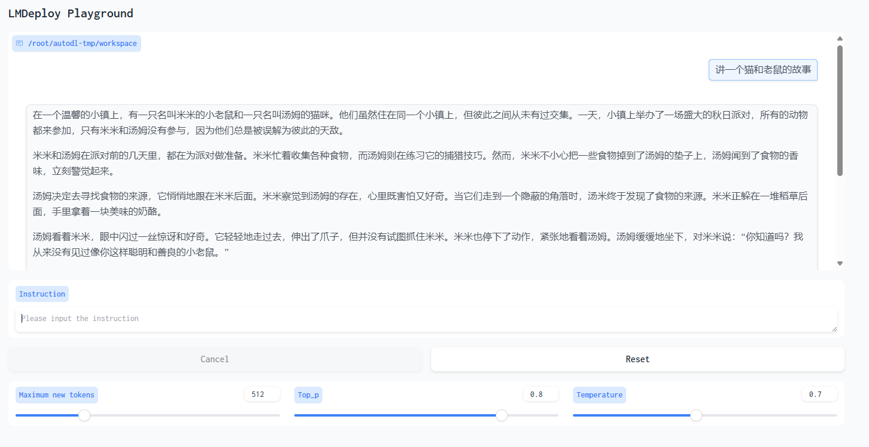Image resolution: width=869 pixels, height=447 pixels.
Task: Click the chat panel scrollbar thumb
Action: tap(840, 110)
